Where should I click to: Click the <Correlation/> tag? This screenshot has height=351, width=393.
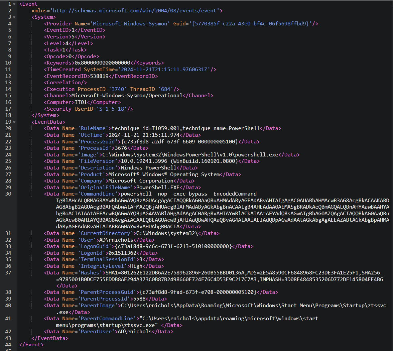point(65,83)
